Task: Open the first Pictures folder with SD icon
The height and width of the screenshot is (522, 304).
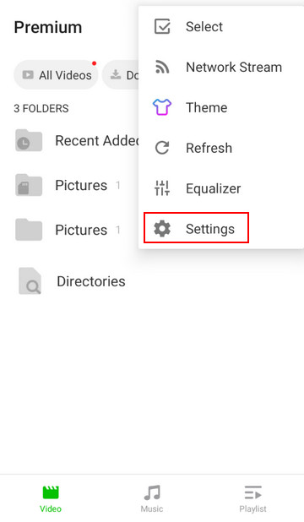Action: (x=68, y=185)
